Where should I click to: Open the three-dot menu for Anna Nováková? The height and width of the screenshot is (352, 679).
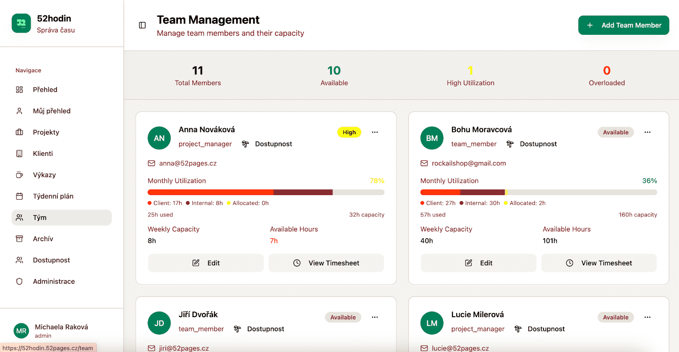(x=375, y=132)
